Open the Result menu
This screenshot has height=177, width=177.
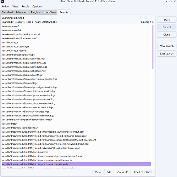(x=25, y=6)
